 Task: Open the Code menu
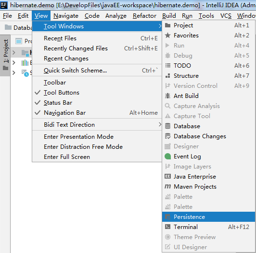tap(92, 16)
